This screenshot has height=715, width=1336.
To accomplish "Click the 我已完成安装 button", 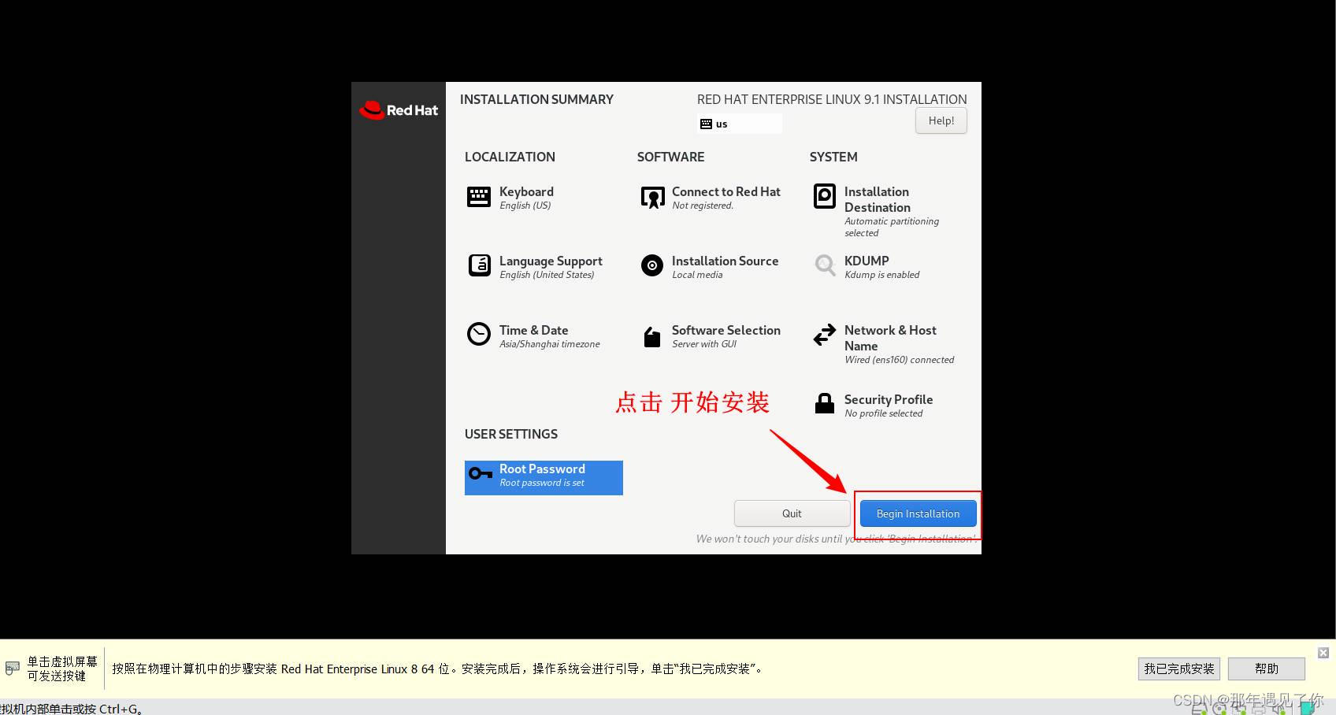I will (x=1178, y=669).
